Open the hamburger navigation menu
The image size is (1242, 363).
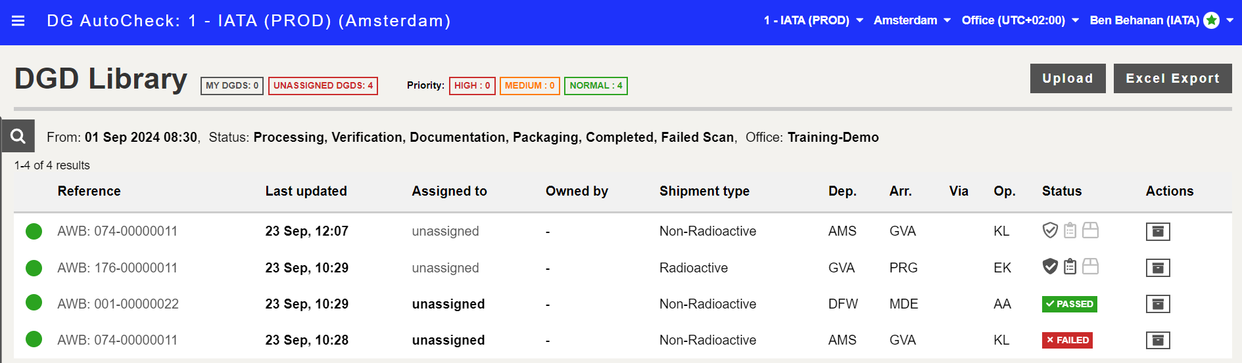18,21
